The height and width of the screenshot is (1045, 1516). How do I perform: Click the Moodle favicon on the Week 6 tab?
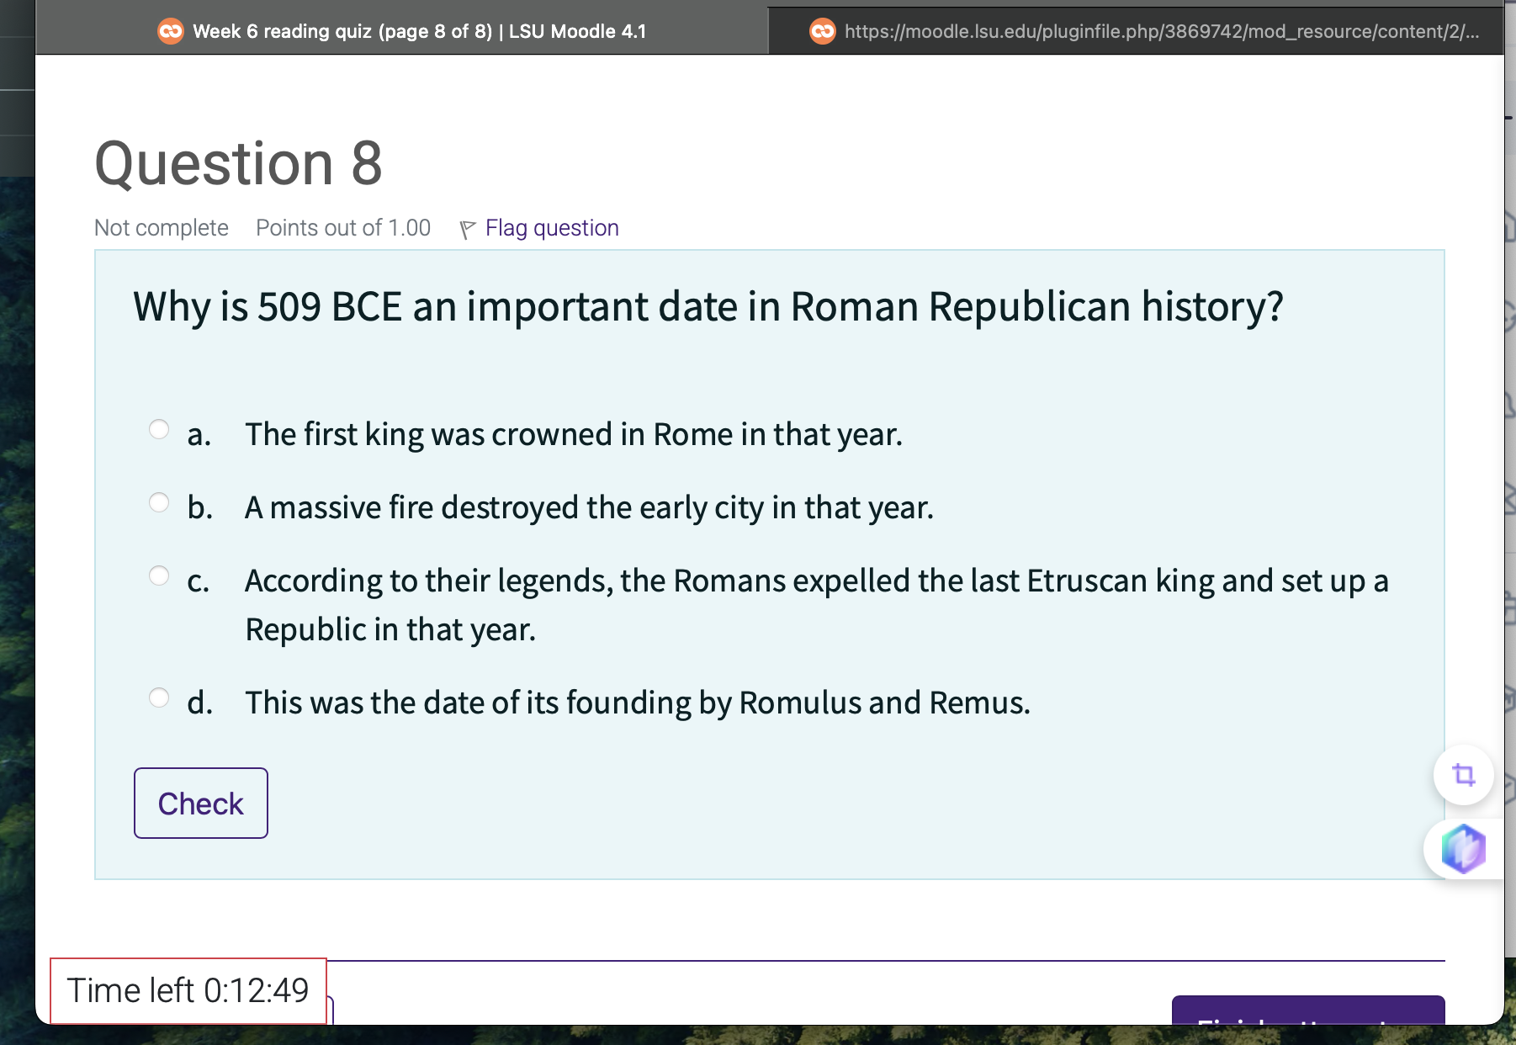pyautogui.click(x=170, y=31)
